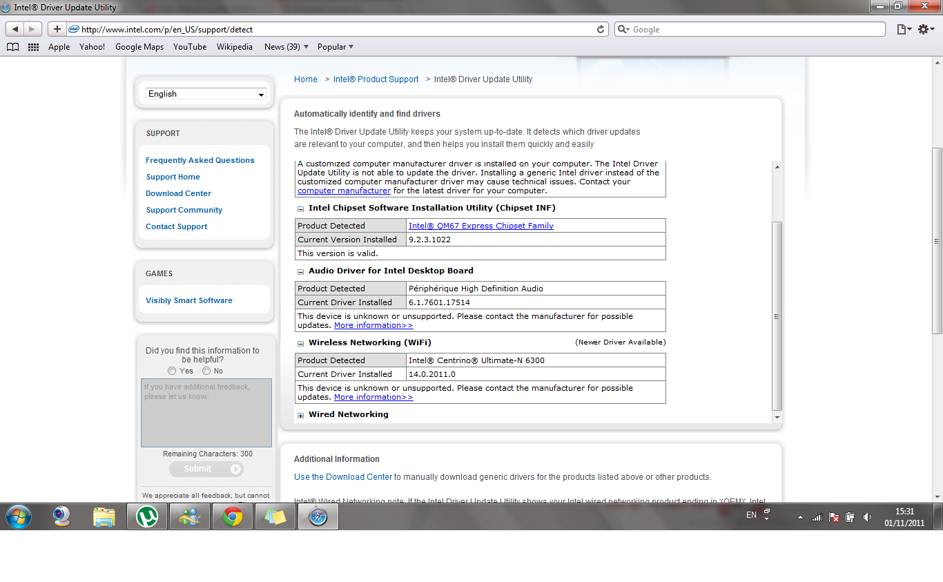Click into the additional feedback text area
Screen dimensions: 943x582
tap(206, 413)
